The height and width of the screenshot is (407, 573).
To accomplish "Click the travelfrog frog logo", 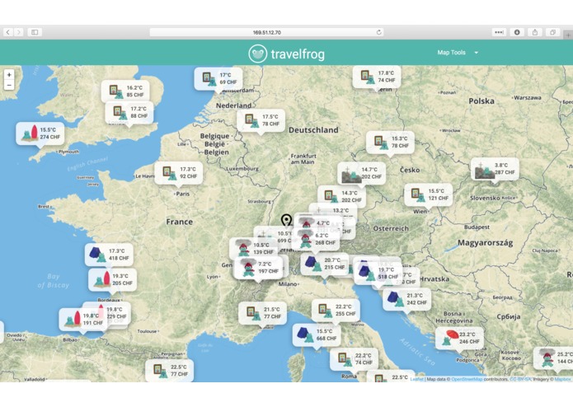I will (x=257, y=54).
